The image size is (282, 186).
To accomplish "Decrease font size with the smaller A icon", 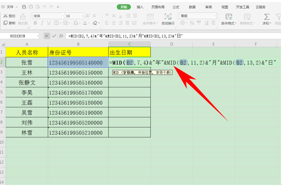I will pyautogui.click(x=95, y=16).
